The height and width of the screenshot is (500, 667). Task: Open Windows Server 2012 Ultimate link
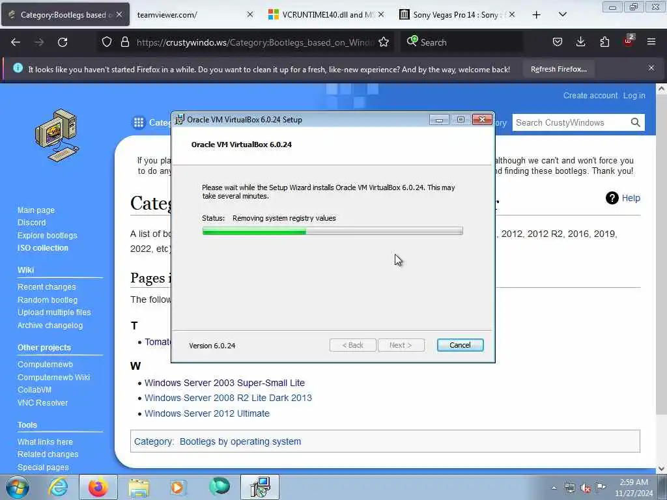click(207, 413)
